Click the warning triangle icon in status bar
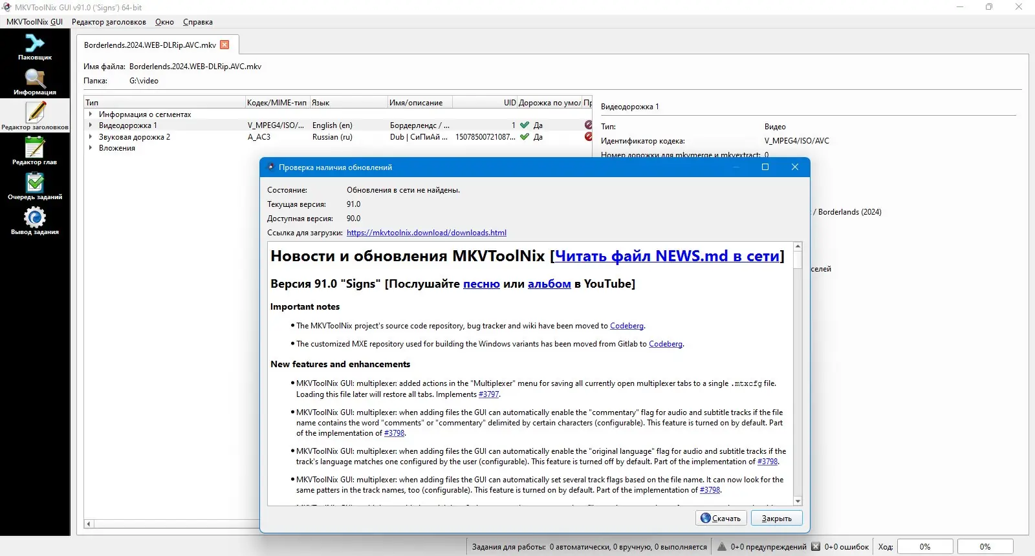The width and height of the screenshot is (1035, 556). 722,547
